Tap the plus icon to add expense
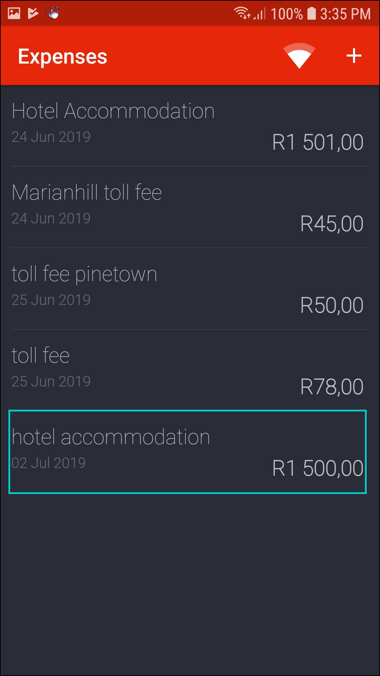 tap(354, 56)
